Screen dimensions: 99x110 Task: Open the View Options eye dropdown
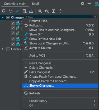pyautogui.click(x=47, y=11)
